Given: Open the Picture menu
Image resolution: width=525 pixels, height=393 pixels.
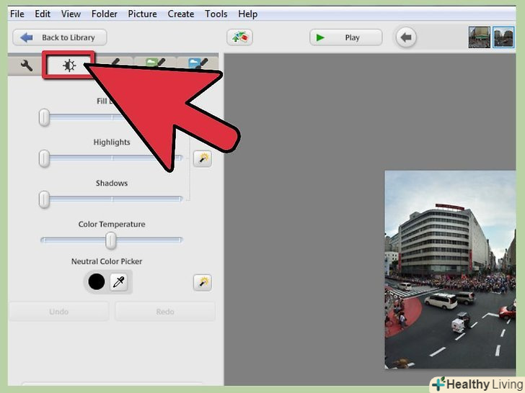Looking at the screenshot, I should pyautogui.click(x=142, y=14).
